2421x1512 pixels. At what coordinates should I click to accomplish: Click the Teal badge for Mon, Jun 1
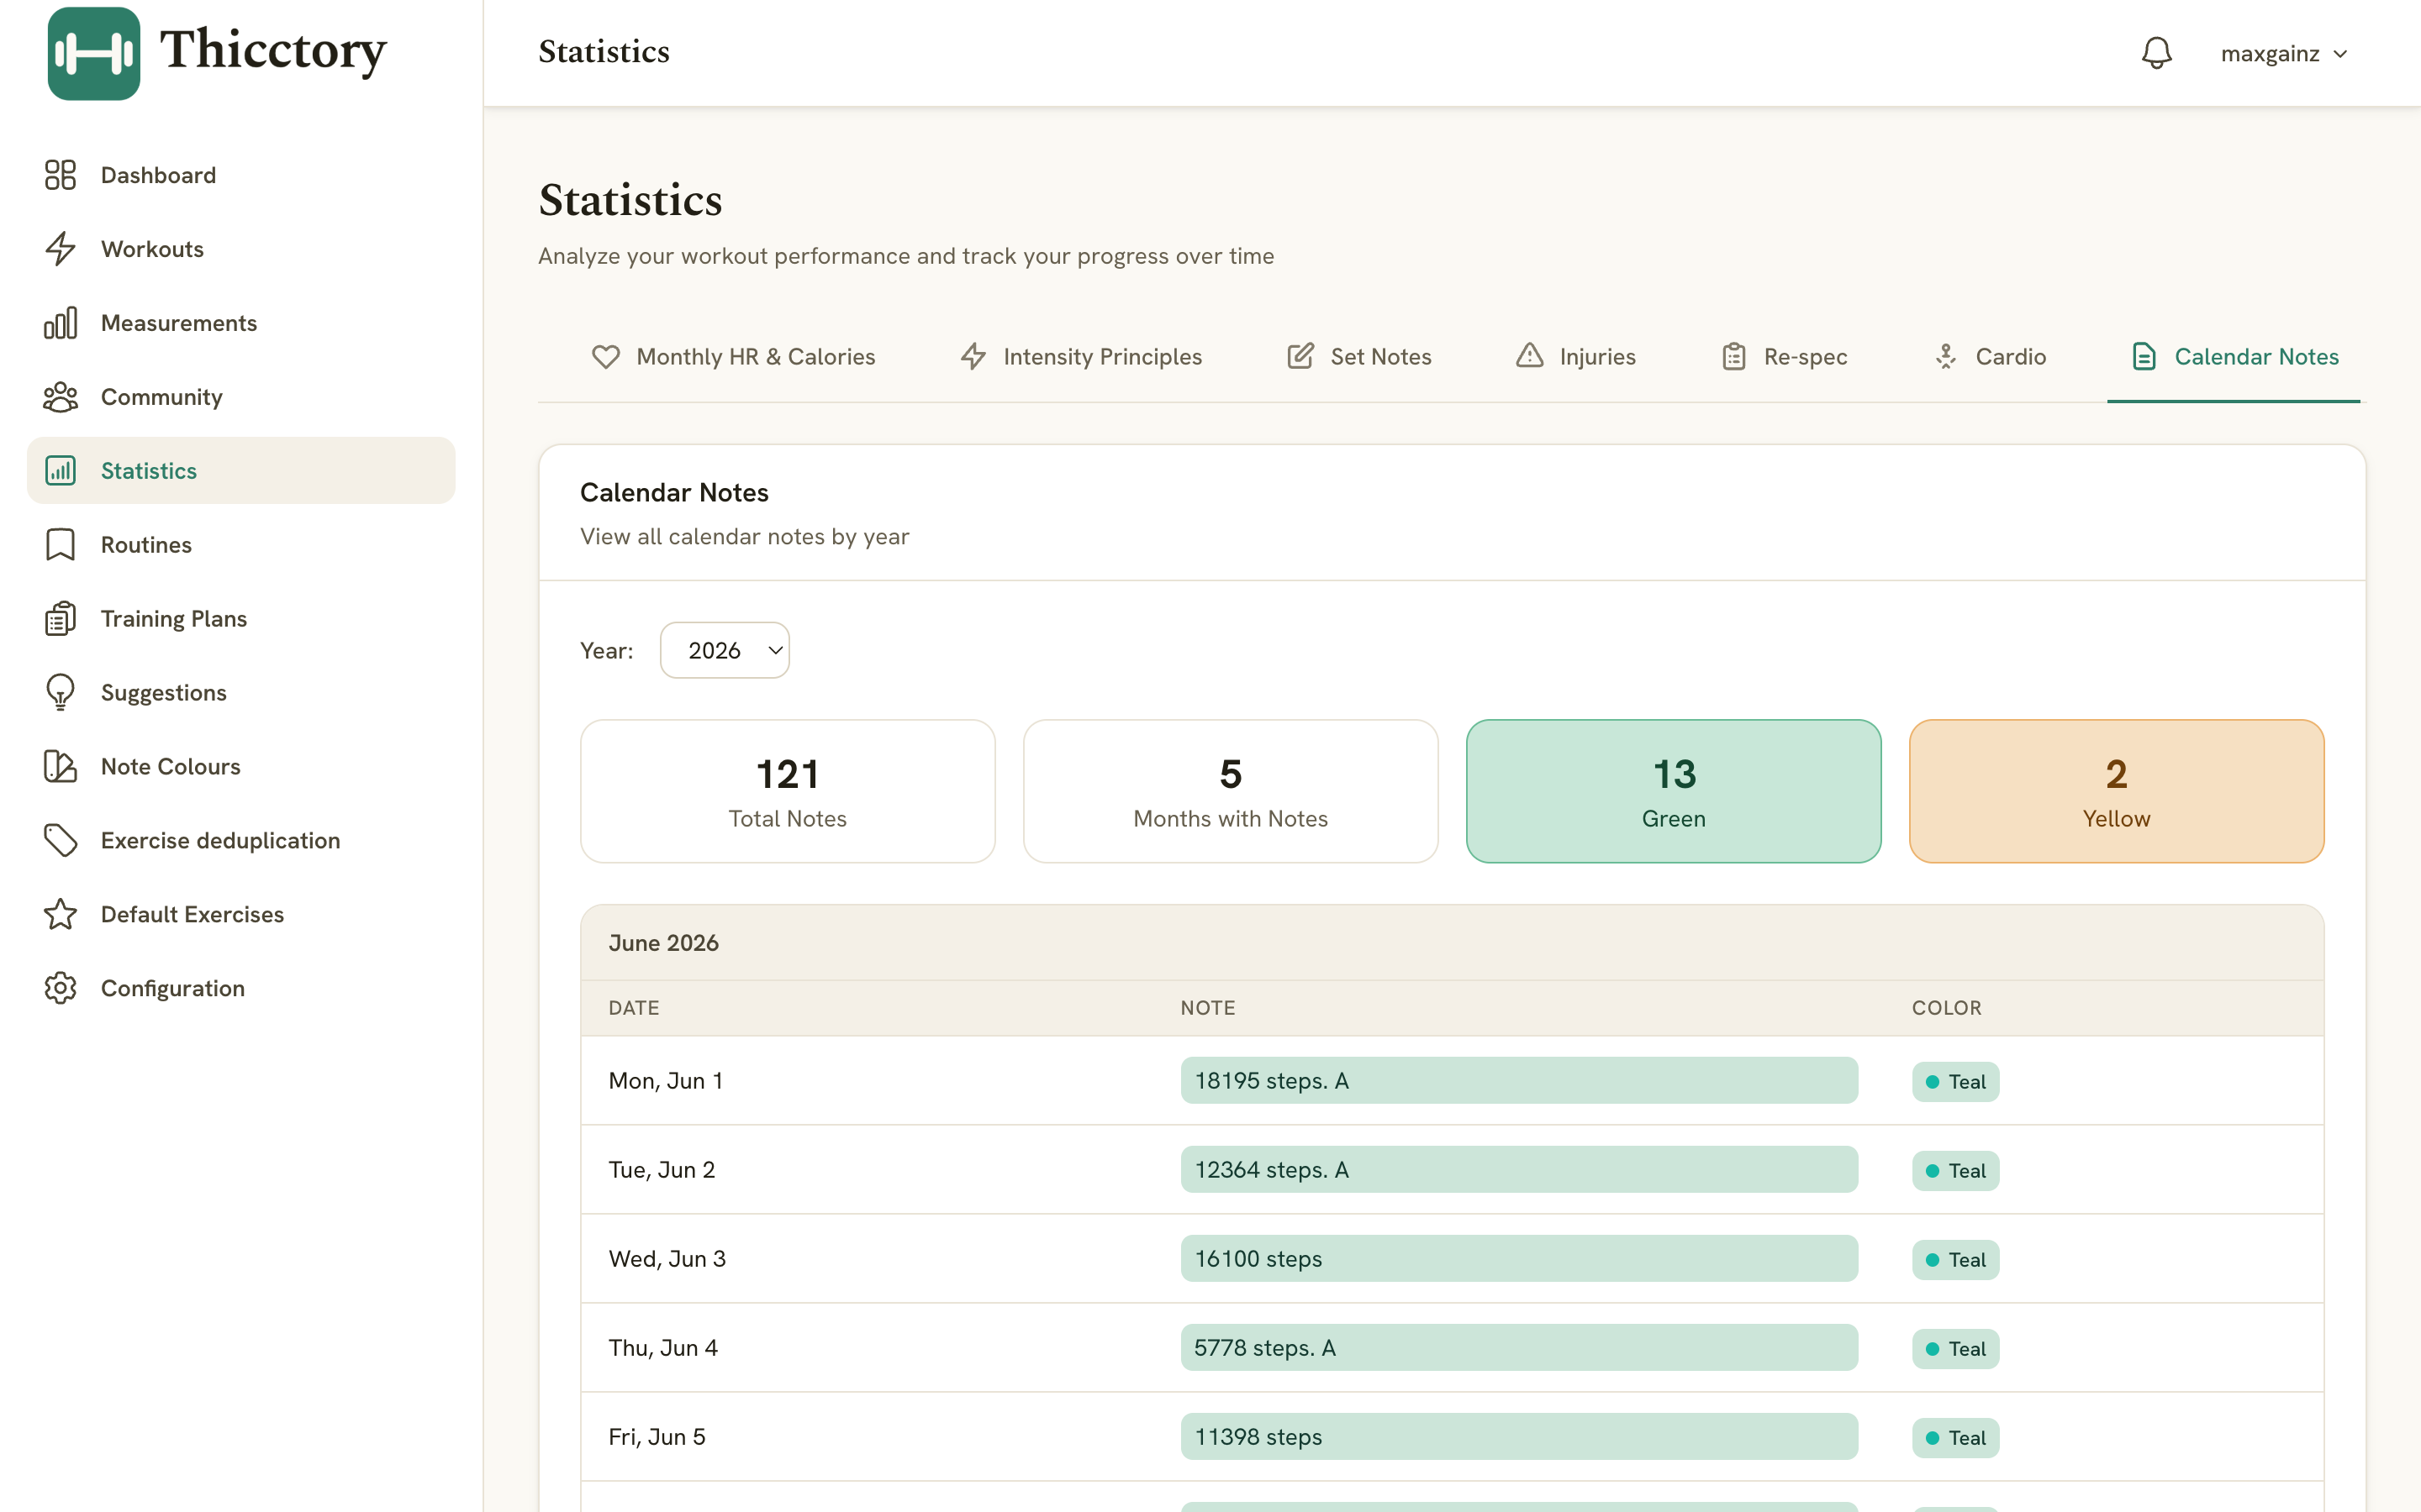[x=1954, y=1082]
